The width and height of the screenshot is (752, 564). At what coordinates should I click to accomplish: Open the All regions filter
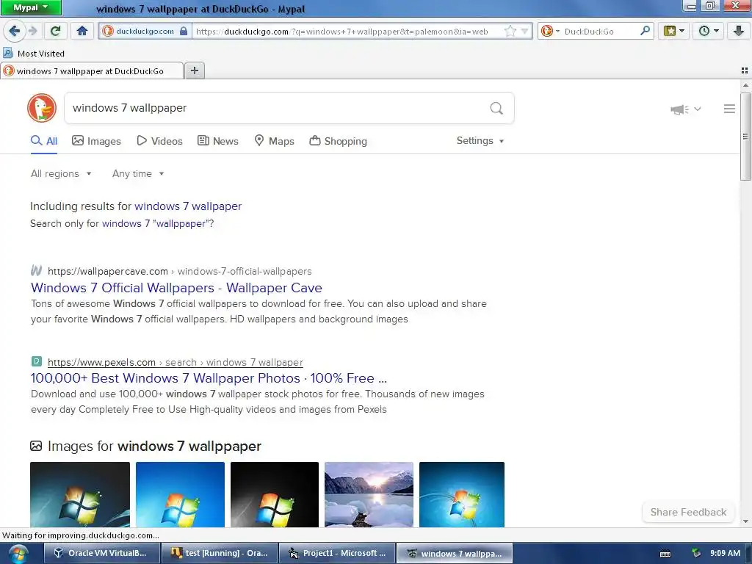(61, 173)
